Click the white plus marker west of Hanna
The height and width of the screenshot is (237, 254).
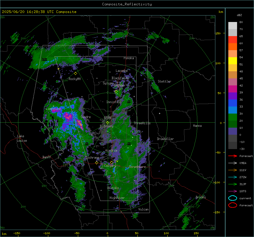pyautogui.click(x=159, y=113)
